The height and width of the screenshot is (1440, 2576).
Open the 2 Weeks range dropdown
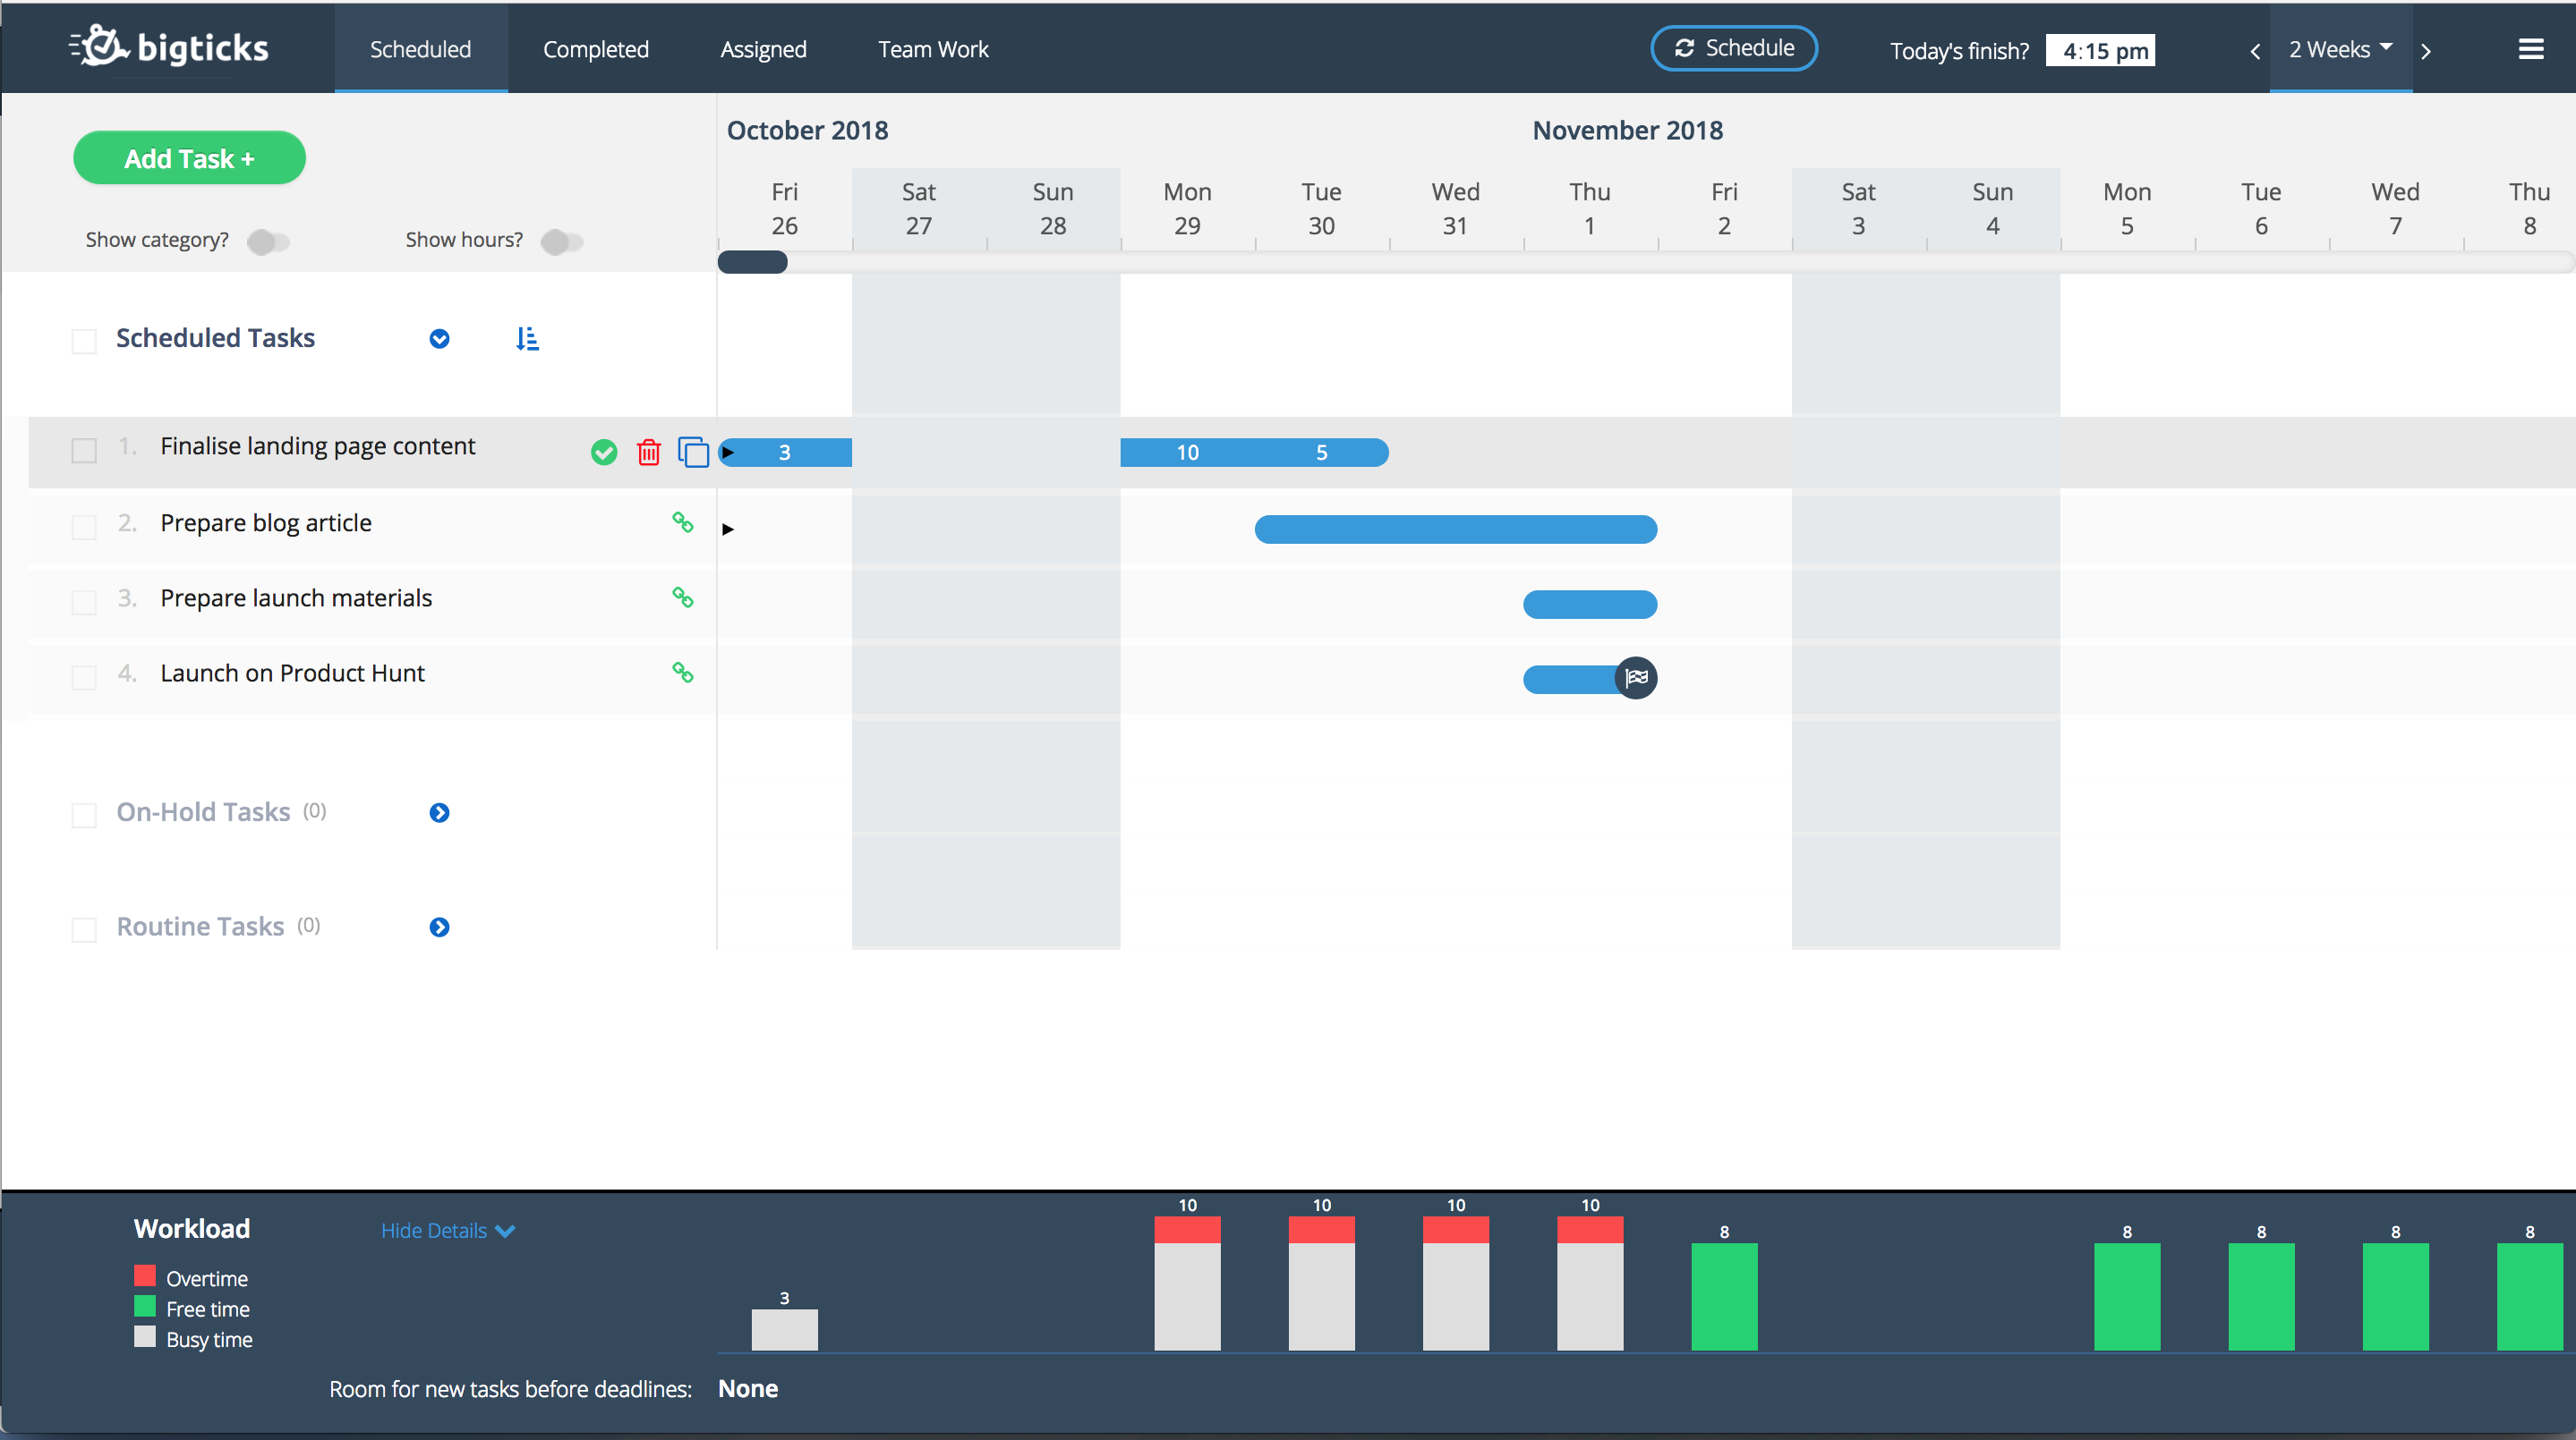click(x=2340, y=49)
